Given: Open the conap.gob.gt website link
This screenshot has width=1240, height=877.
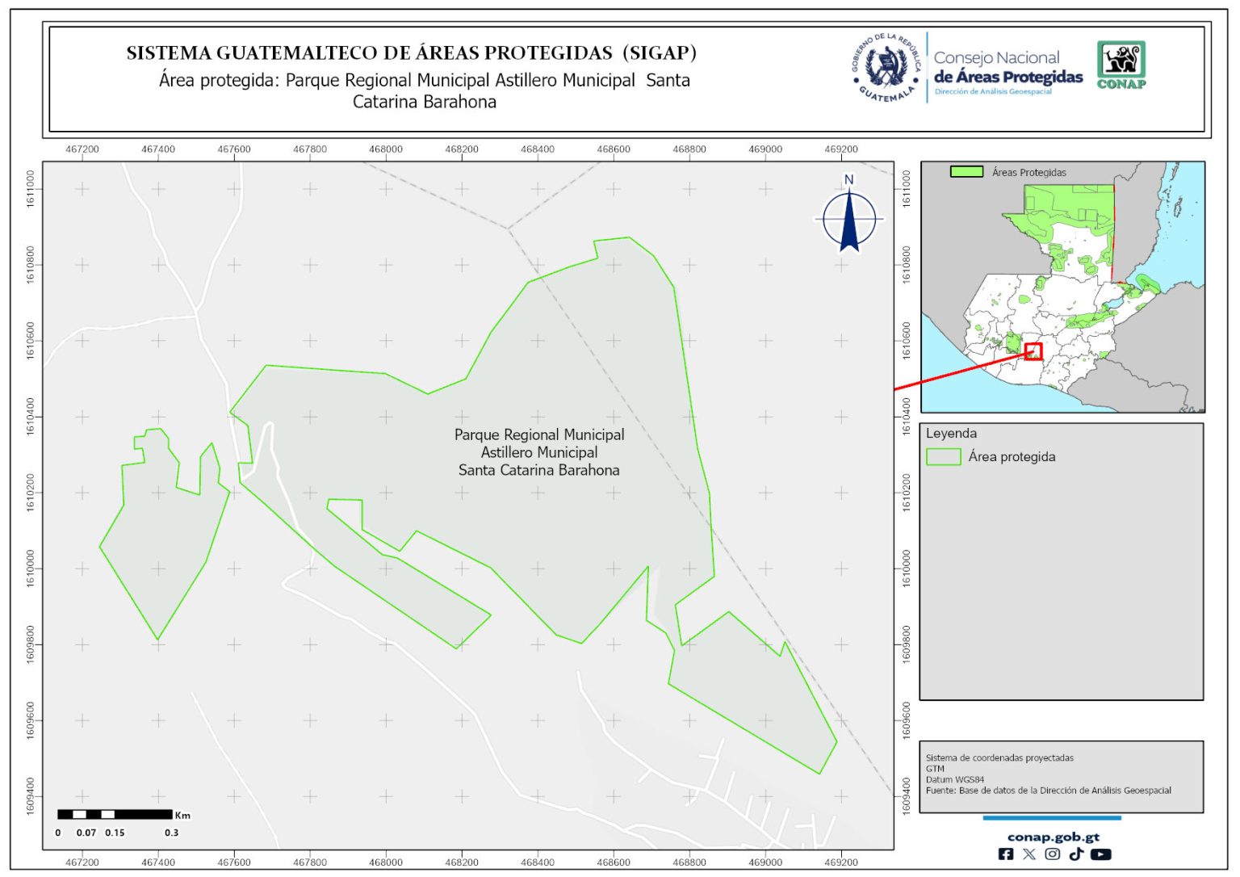Looking at the screenshot, I should tap(1054, 837).
